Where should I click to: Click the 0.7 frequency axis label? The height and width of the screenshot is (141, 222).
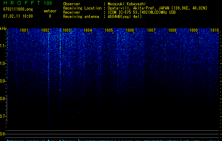click(3, 116)
